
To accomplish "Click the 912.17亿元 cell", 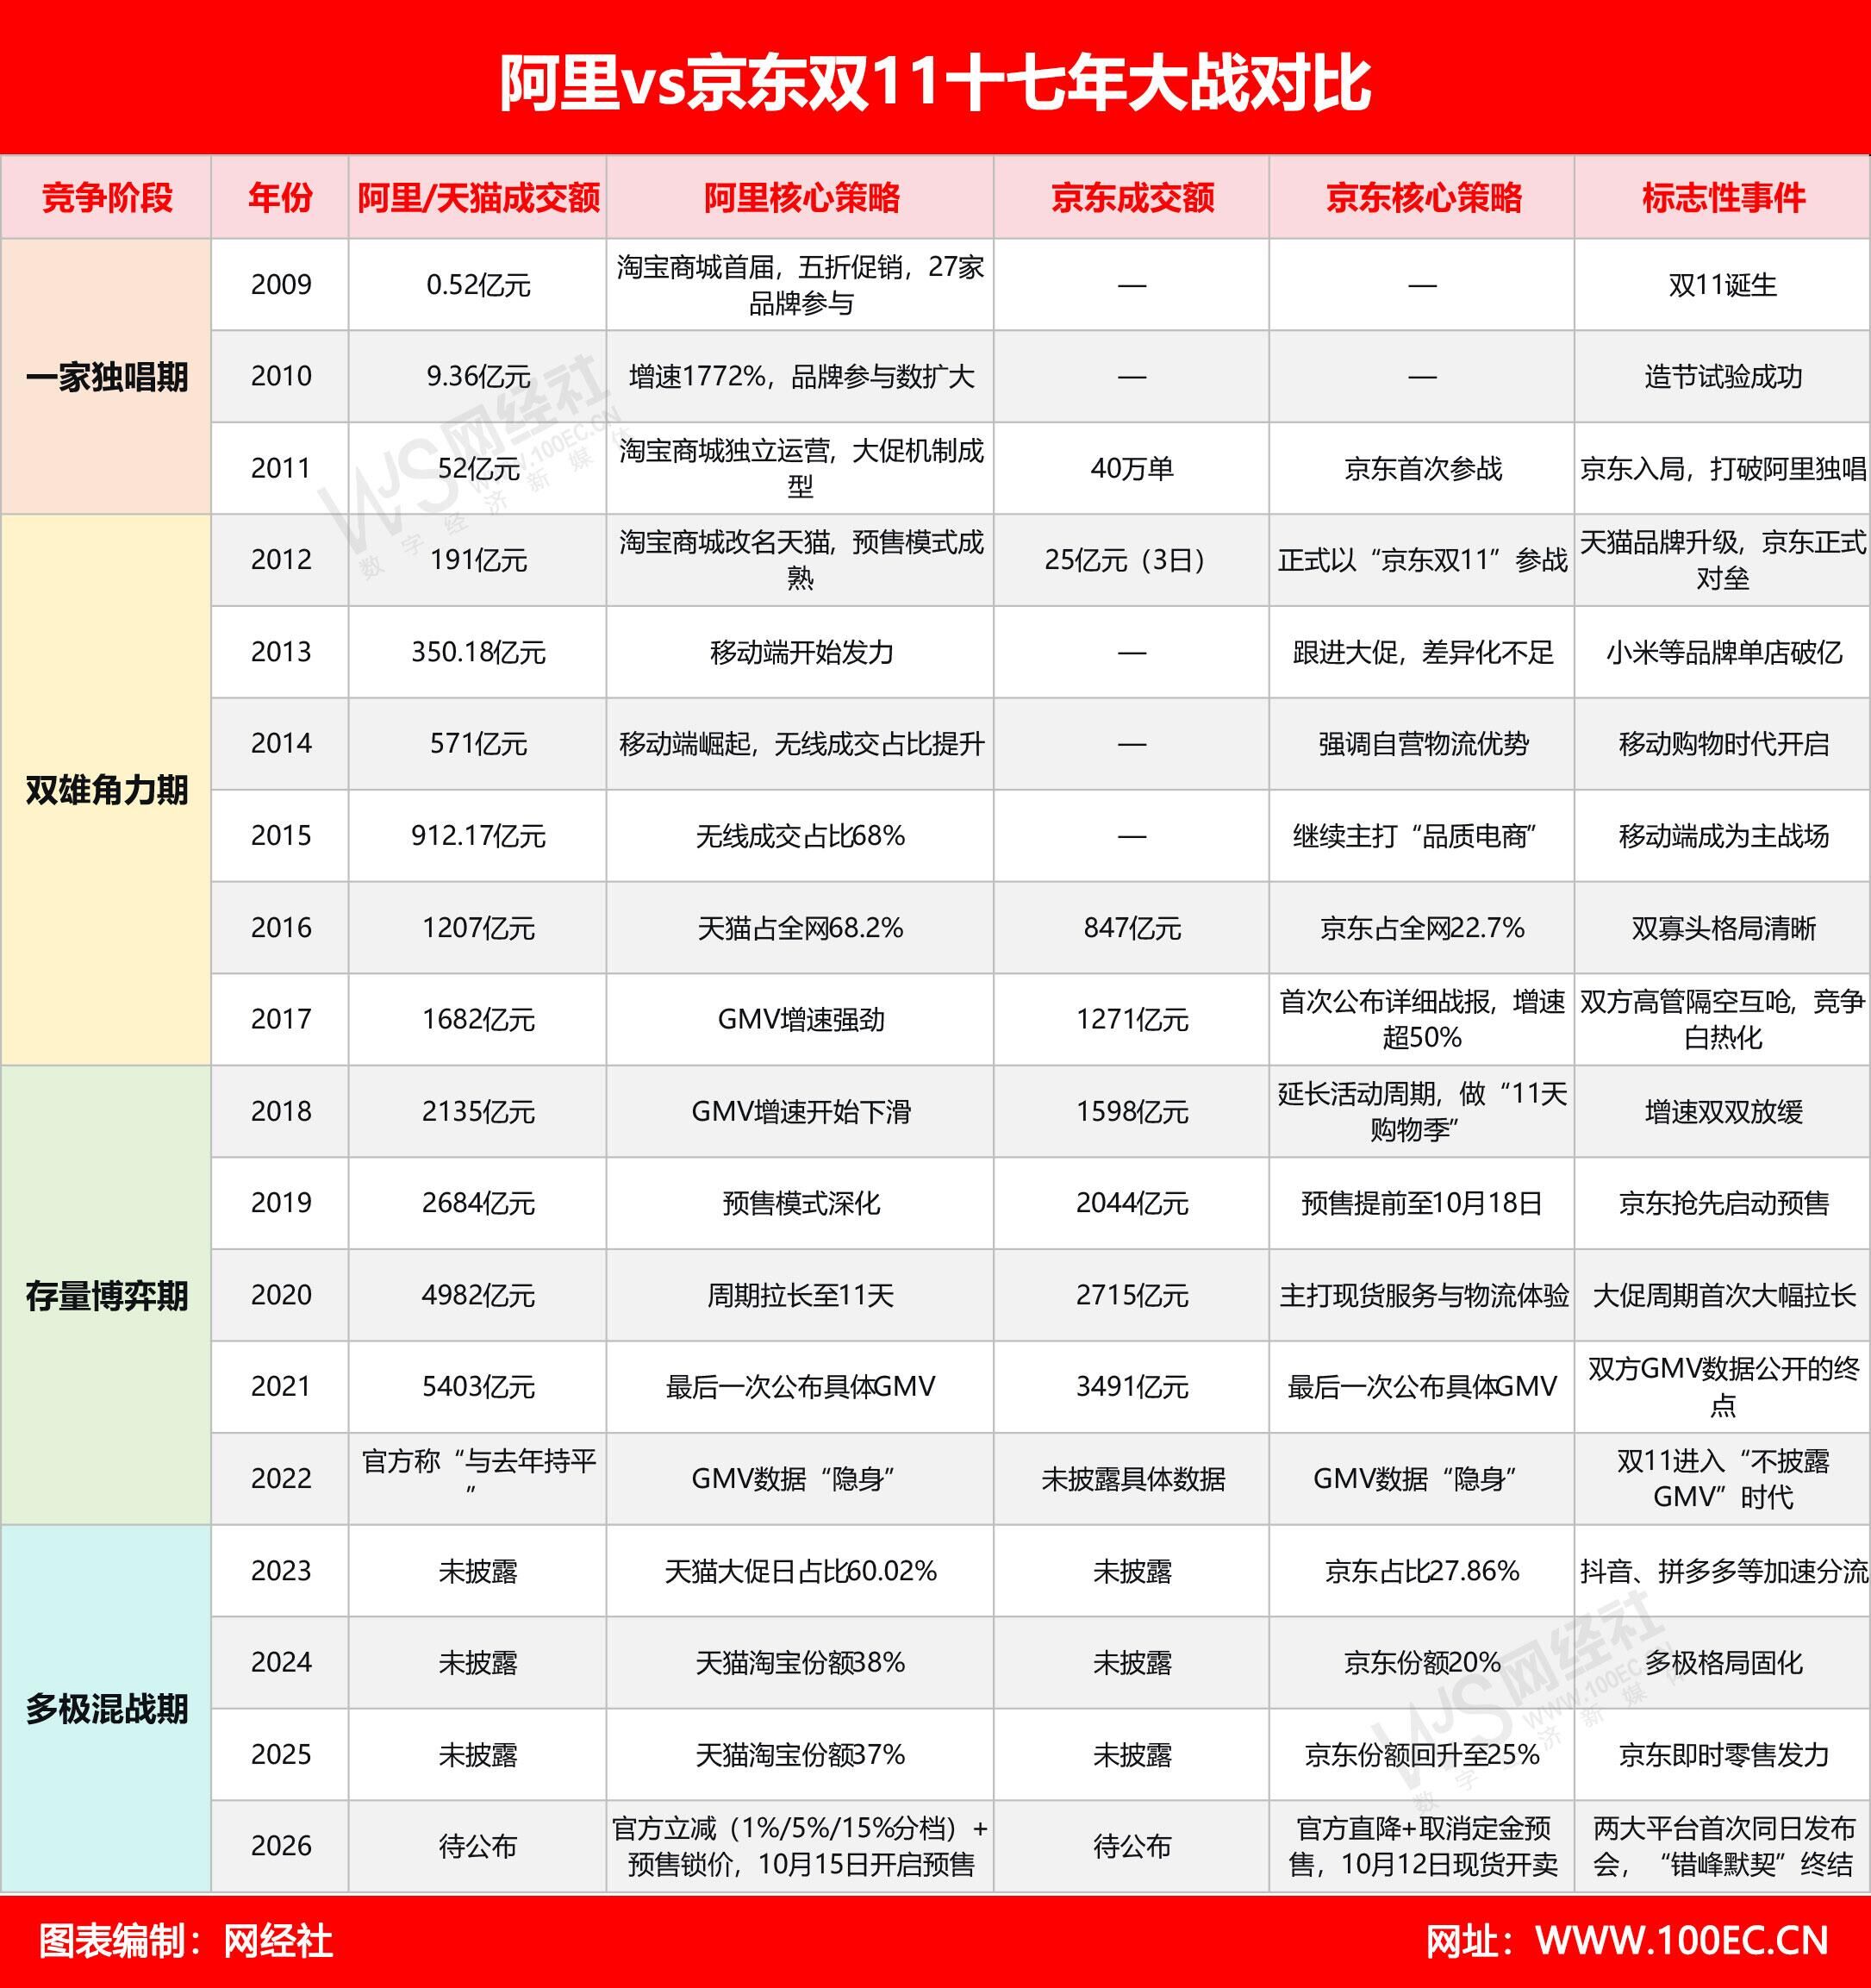I will point(477,836).
